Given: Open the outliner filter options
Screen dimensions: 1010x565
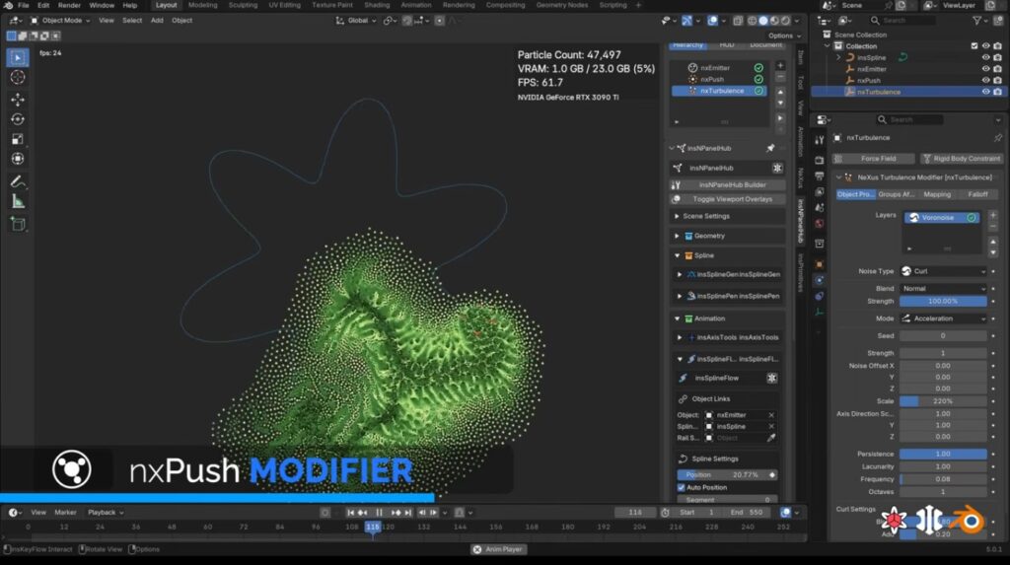Looking at the screenshot, I should click(979, 21).
